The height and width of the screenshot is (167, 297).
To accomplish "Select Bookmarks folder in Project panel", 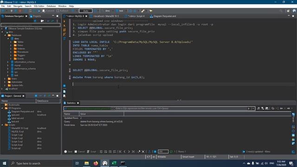I will 14,105.
